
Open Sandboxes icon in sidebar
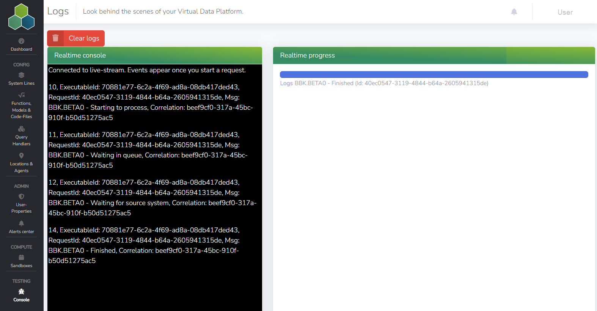(x=21, y=257)
